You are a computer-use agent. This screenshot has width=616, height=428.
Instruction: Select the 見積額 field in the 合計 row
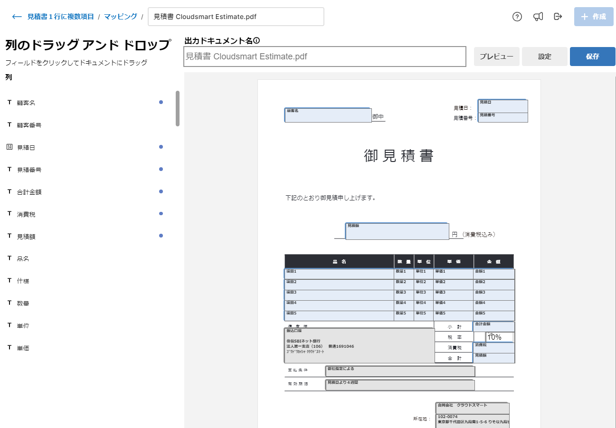494,358
